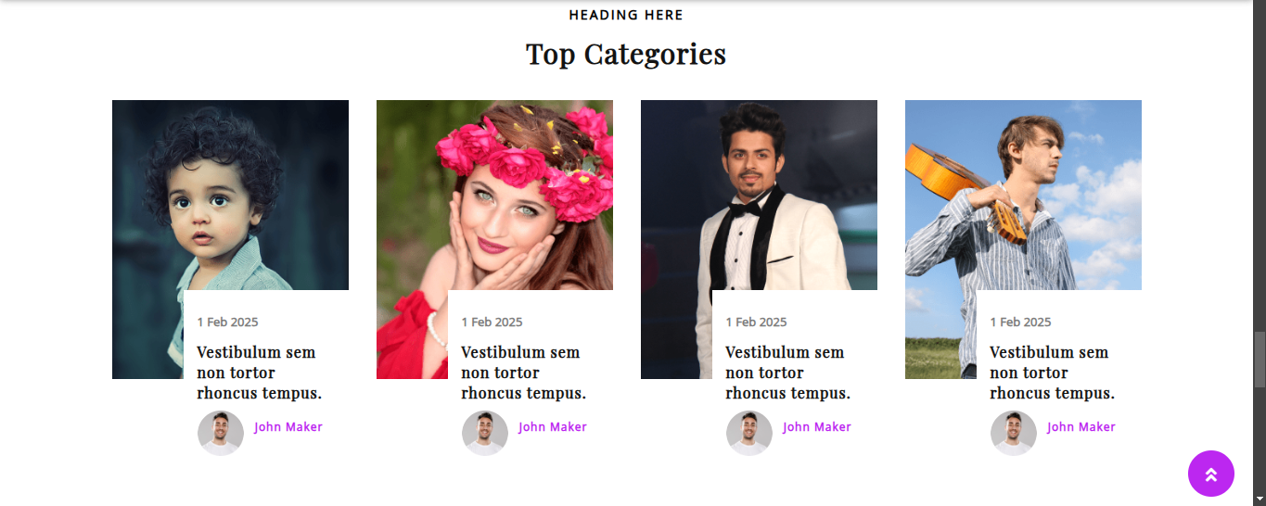Click the Vestibulum sem title on the fourth card
The width and height of the screenshot is (1266, 506).
[x=1052, y=373]
